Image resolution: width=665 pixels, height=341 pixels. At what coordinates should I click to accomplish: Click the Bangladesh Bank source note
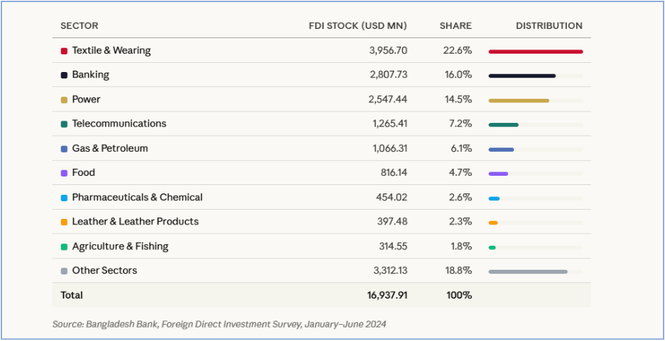click(x=219, y=324)
